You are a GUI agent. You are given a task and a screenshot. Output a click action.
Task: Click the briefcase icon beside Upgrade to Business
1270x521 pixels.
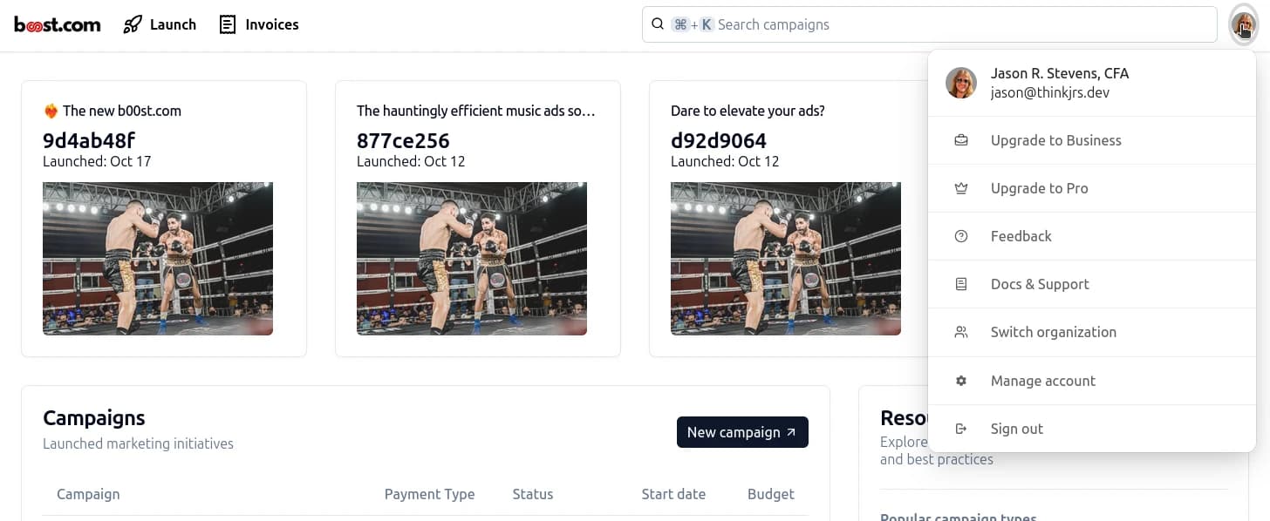pyautogui.click(x=961, y=140)
